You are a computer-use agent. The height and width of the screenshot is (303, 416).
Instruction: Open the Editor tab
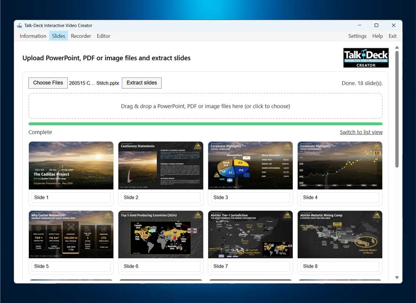tap(104, 36)
